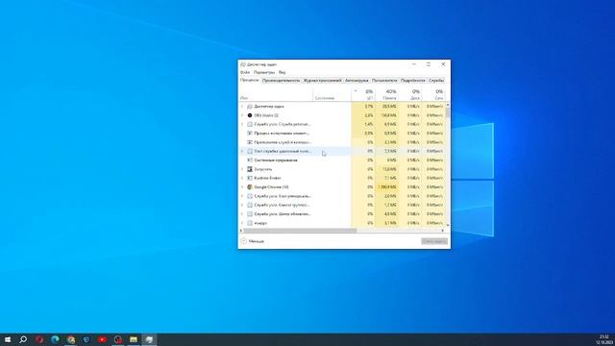Click the horizontal scrollbar thumb

pyautogui.click(x=300, y=231)
